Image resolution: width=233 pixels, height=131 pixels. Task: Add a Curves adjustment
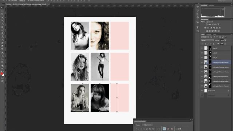click(213, 24)
